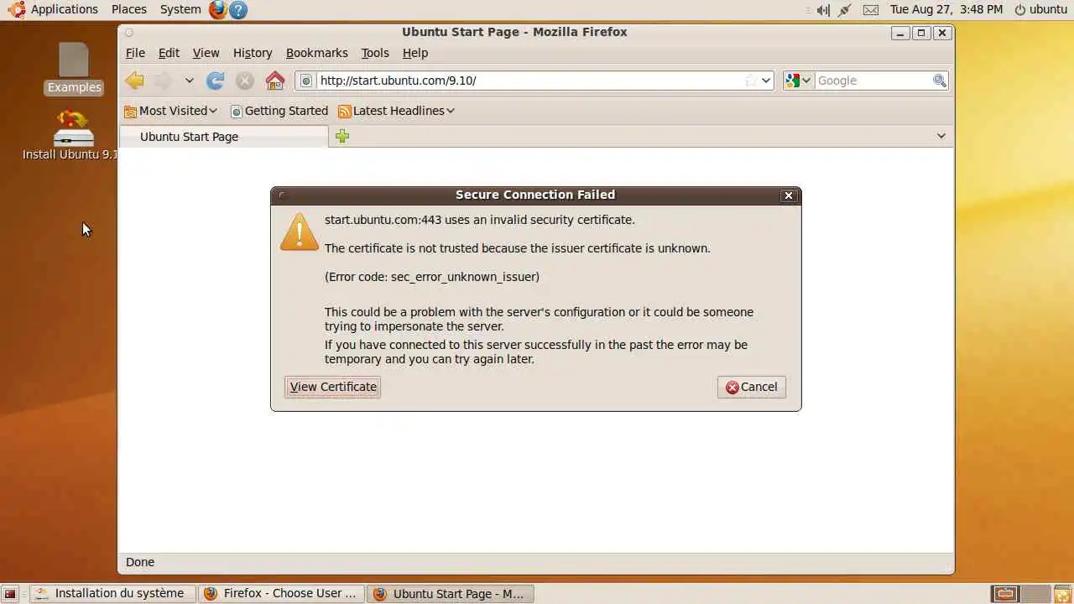Click the Firefox launcher in top panel
This screenshot has height=604, width=1074.
click(x=218, y=9)
